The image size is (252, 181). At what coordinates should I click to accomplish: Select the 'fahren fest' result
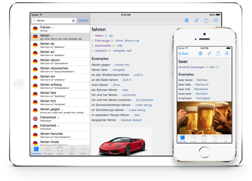60,94
